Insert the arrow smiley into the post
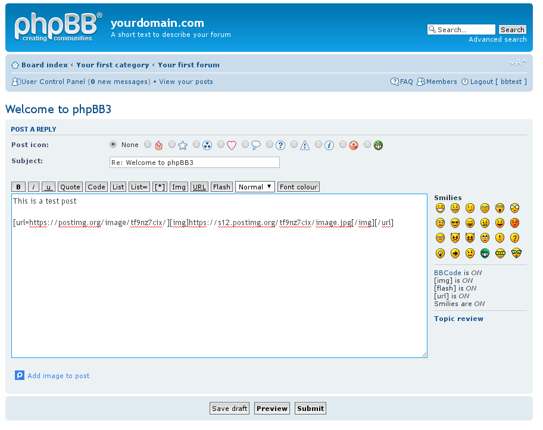 coord(455,253)
